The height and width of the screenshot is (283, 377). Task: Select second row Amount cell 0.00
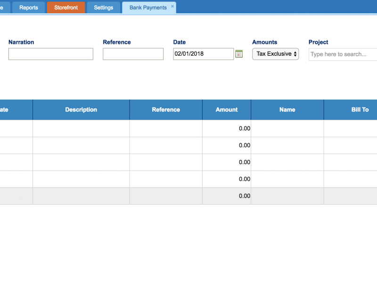click(227, 145)
